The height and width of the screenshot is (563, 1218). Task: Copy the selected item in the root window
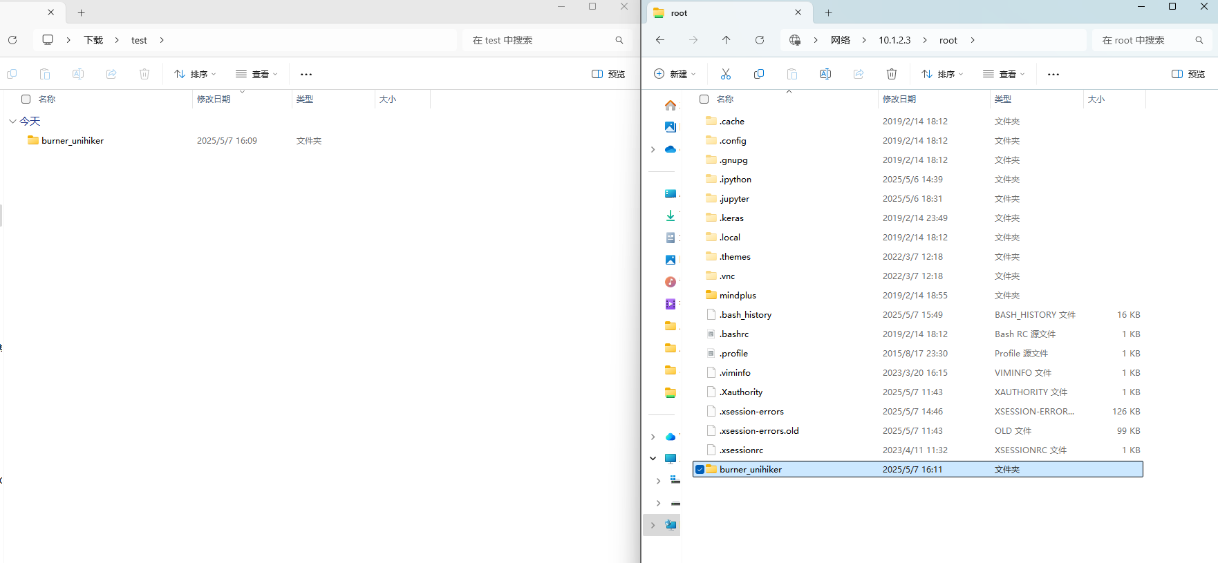click(x=759, y=74)
